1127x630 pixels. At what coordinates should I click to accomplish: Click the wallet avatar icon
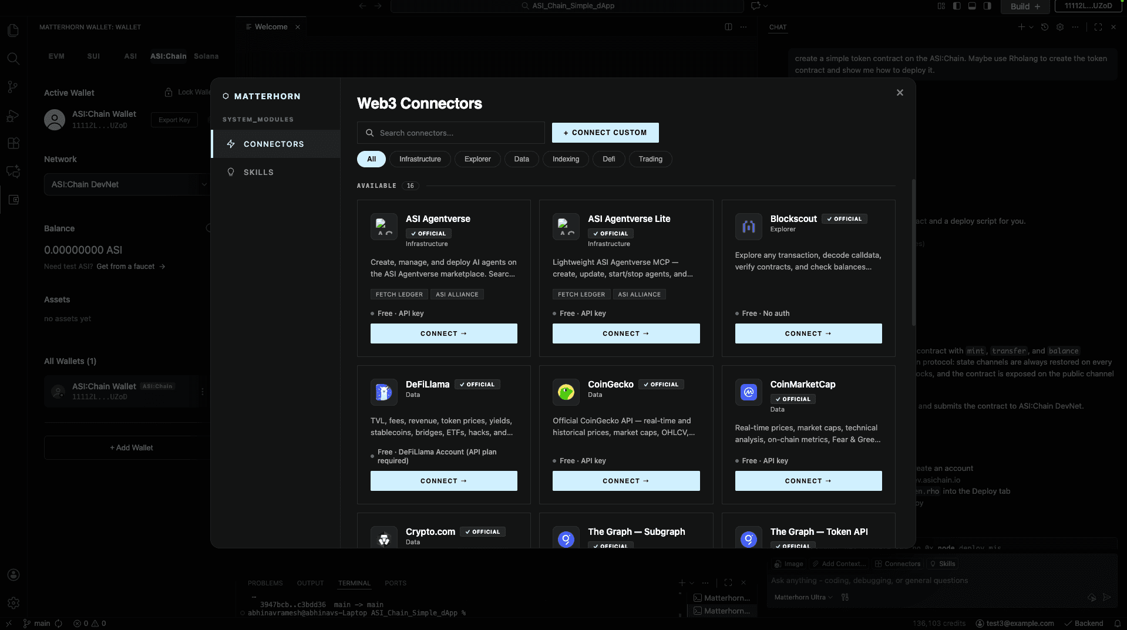(x=55, y=120)
